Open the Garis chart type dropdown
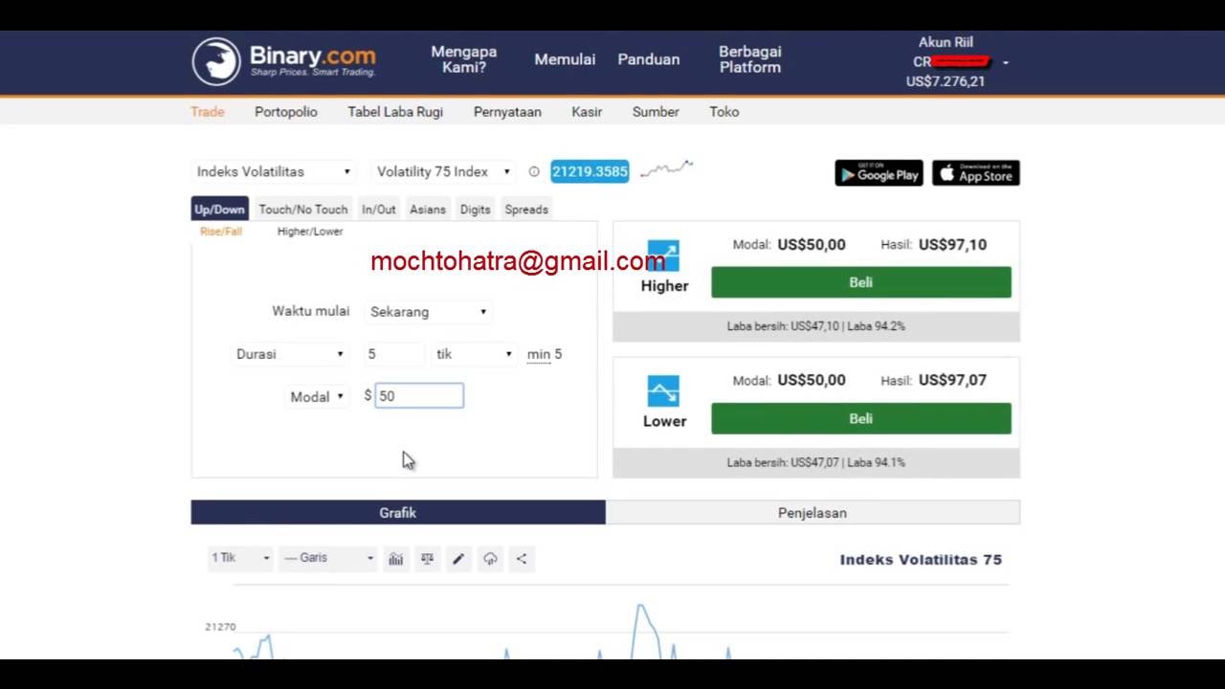Image resolution: width=1225 pixels, height=689 pixels. coord(328,558)
